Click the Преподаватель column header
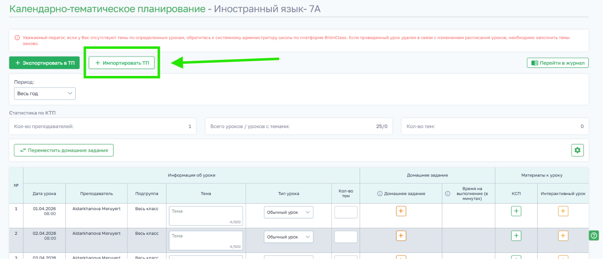603x259 pixels. pyautogui.click(x=97, y=193)
